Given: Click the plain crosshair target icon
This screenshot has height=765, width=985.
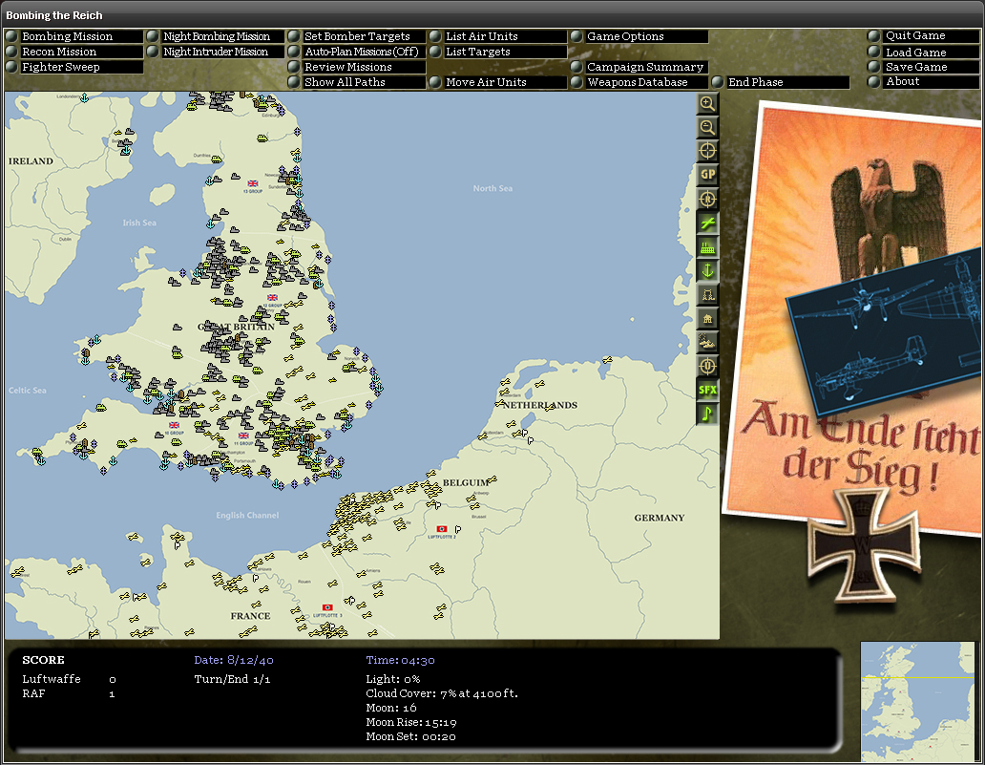Looking at the screenshot, I should pos(707,152).
